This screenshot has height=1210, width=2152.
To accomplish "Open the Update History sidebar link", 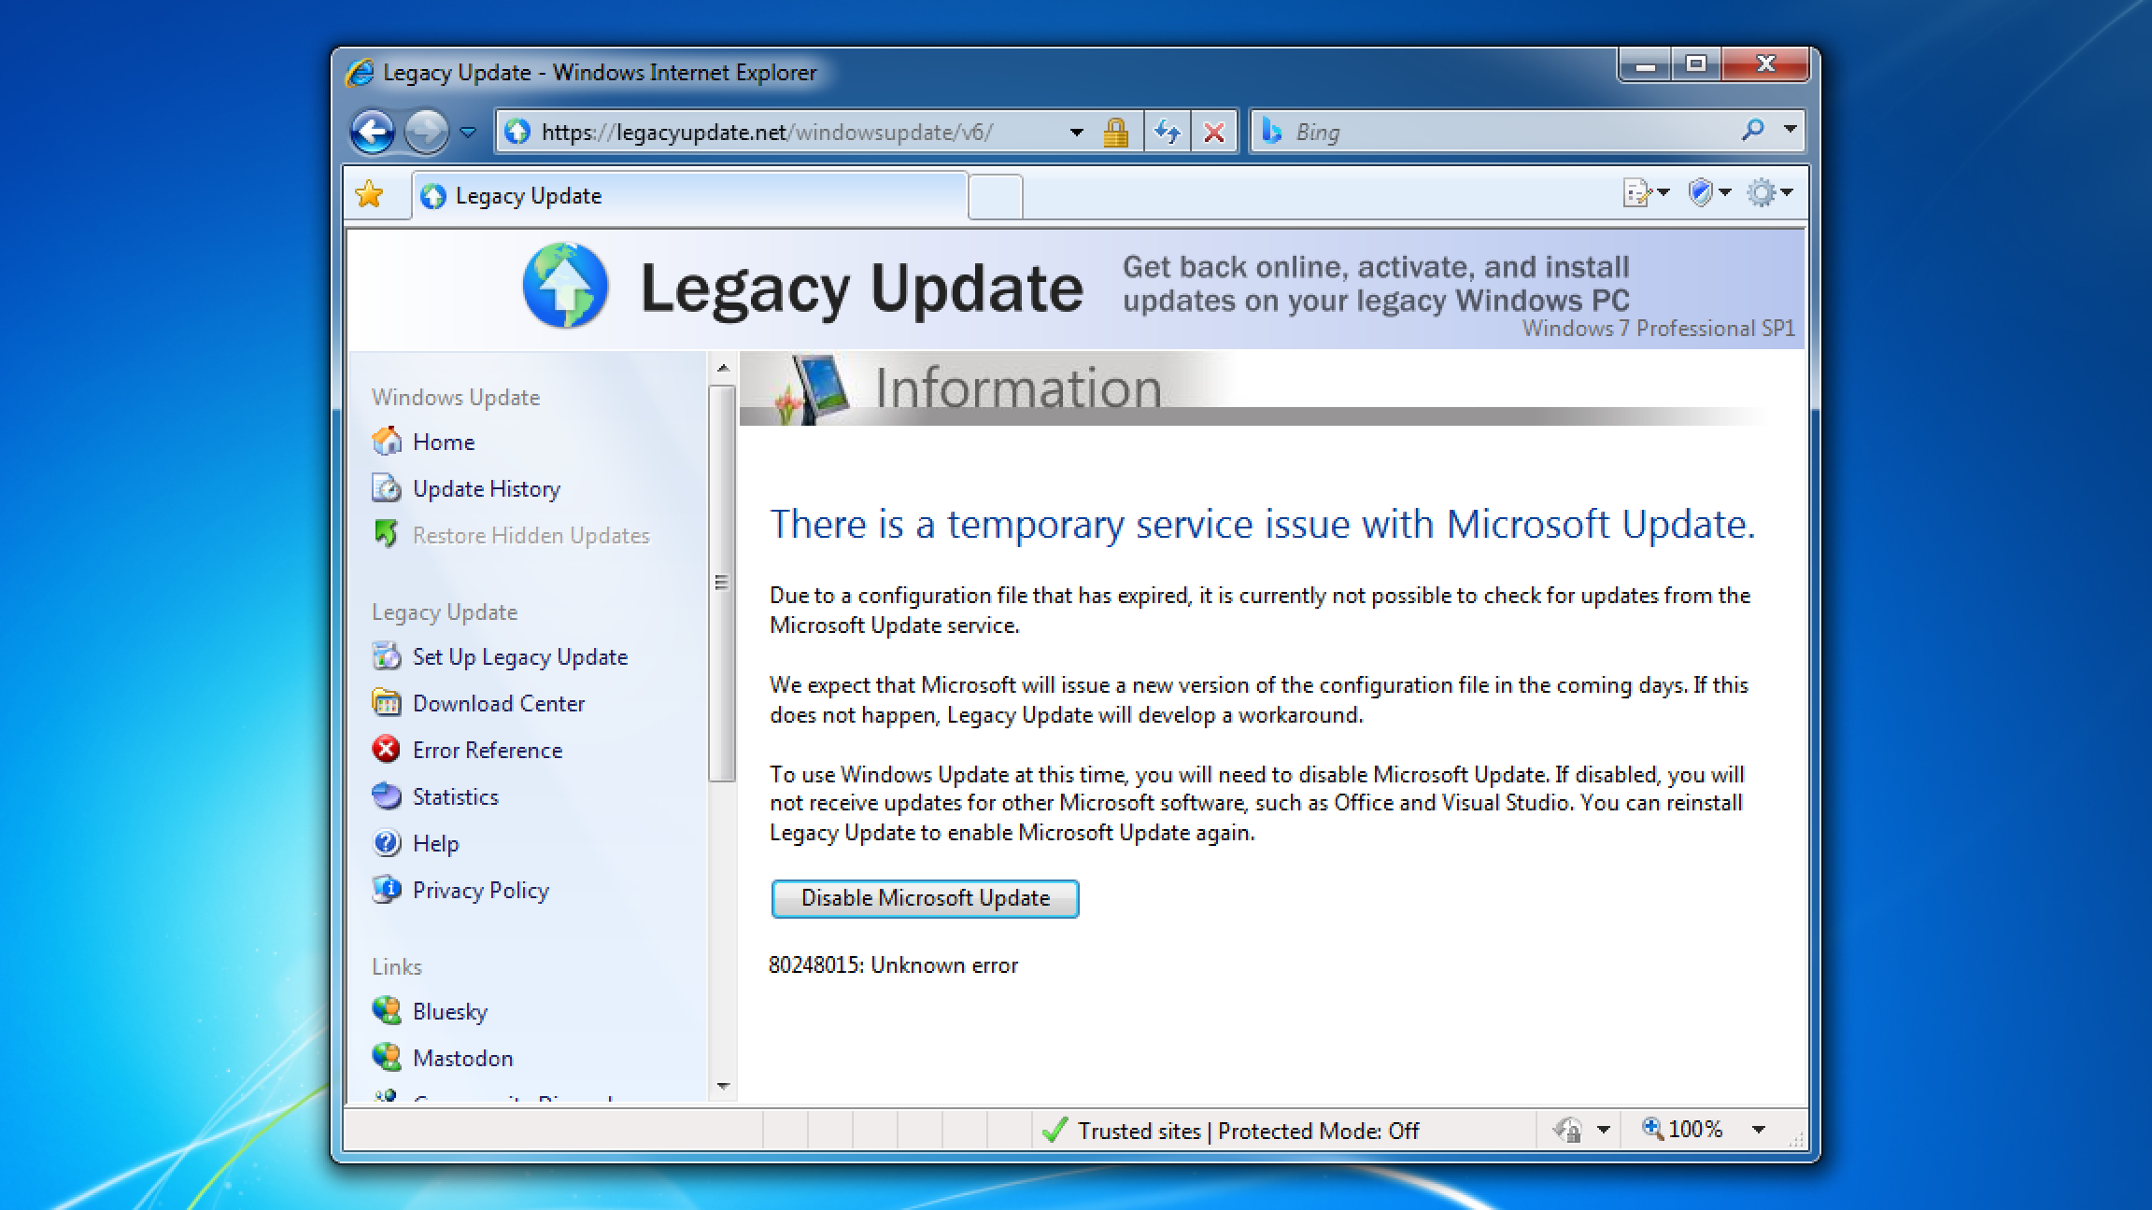I will (486, 489).
